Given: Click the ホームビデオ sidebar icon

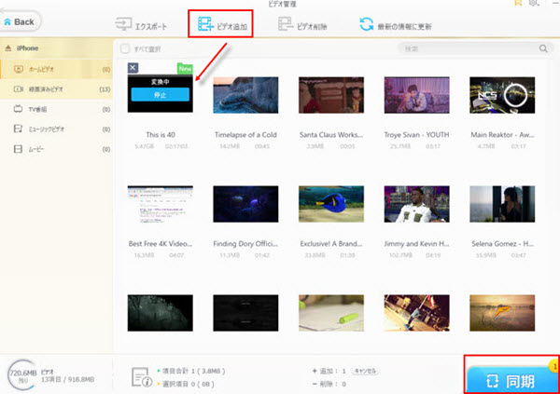Looking at the screenshot, I should 19,69.
